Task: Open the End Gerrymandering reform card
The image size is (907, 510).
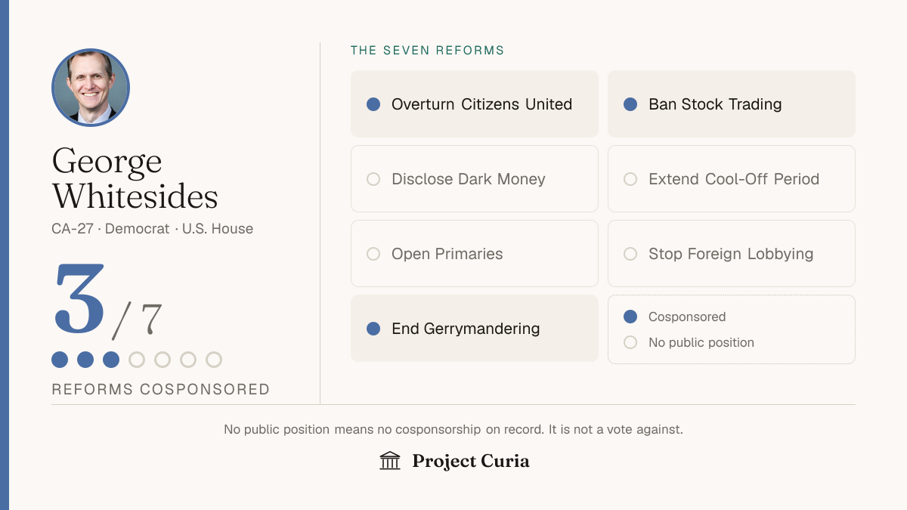Action: coord(475,329)
